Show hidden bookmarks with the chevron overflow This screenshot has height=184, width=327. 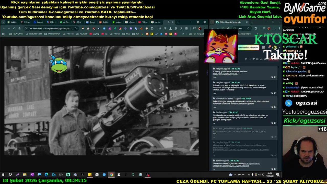pyautogui.click(x=183, y=34)
